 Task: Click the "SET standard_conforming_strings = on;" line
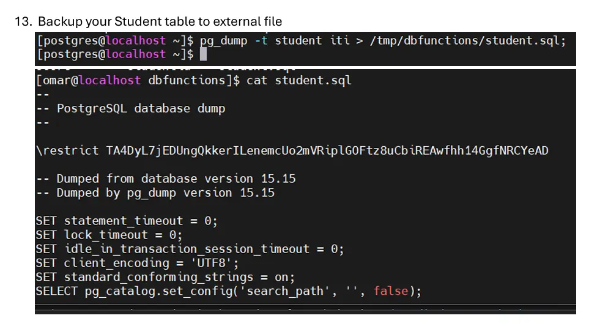[165, 277]
